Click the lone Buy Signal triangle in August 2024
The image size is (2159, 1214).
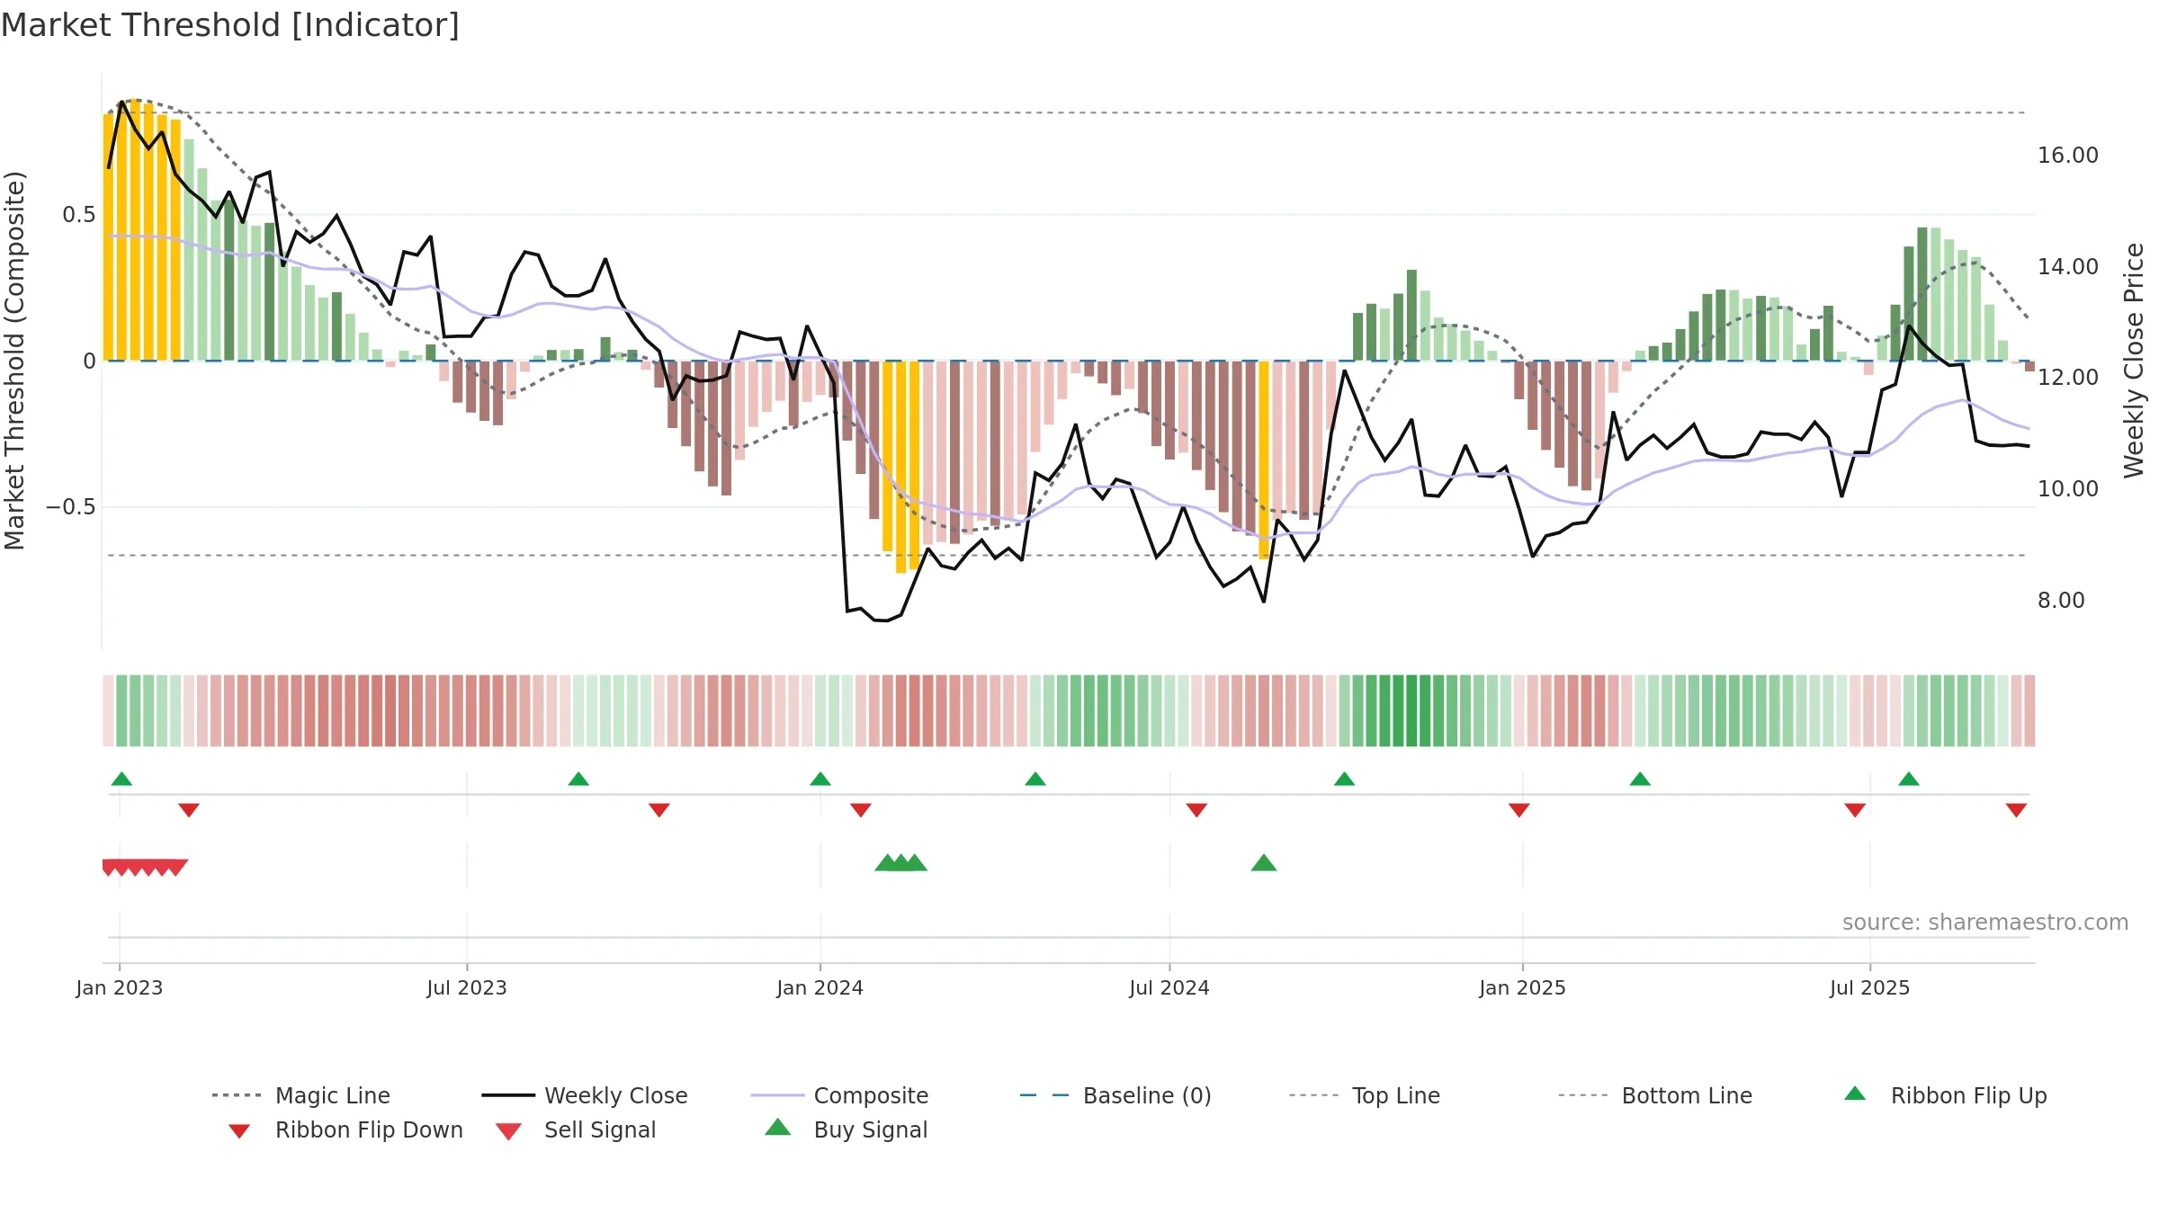[1264, 862]
